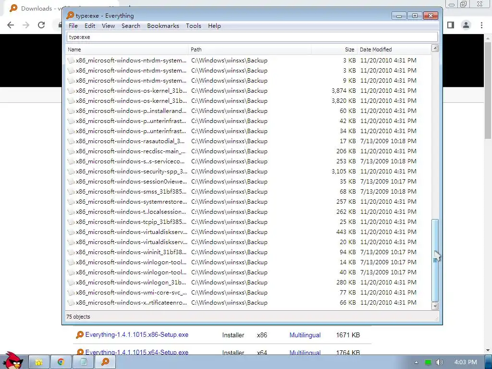Select the 34 KB p..unterinfrast file name
This screenshot has width=492, height=369.
coord(131,131)
